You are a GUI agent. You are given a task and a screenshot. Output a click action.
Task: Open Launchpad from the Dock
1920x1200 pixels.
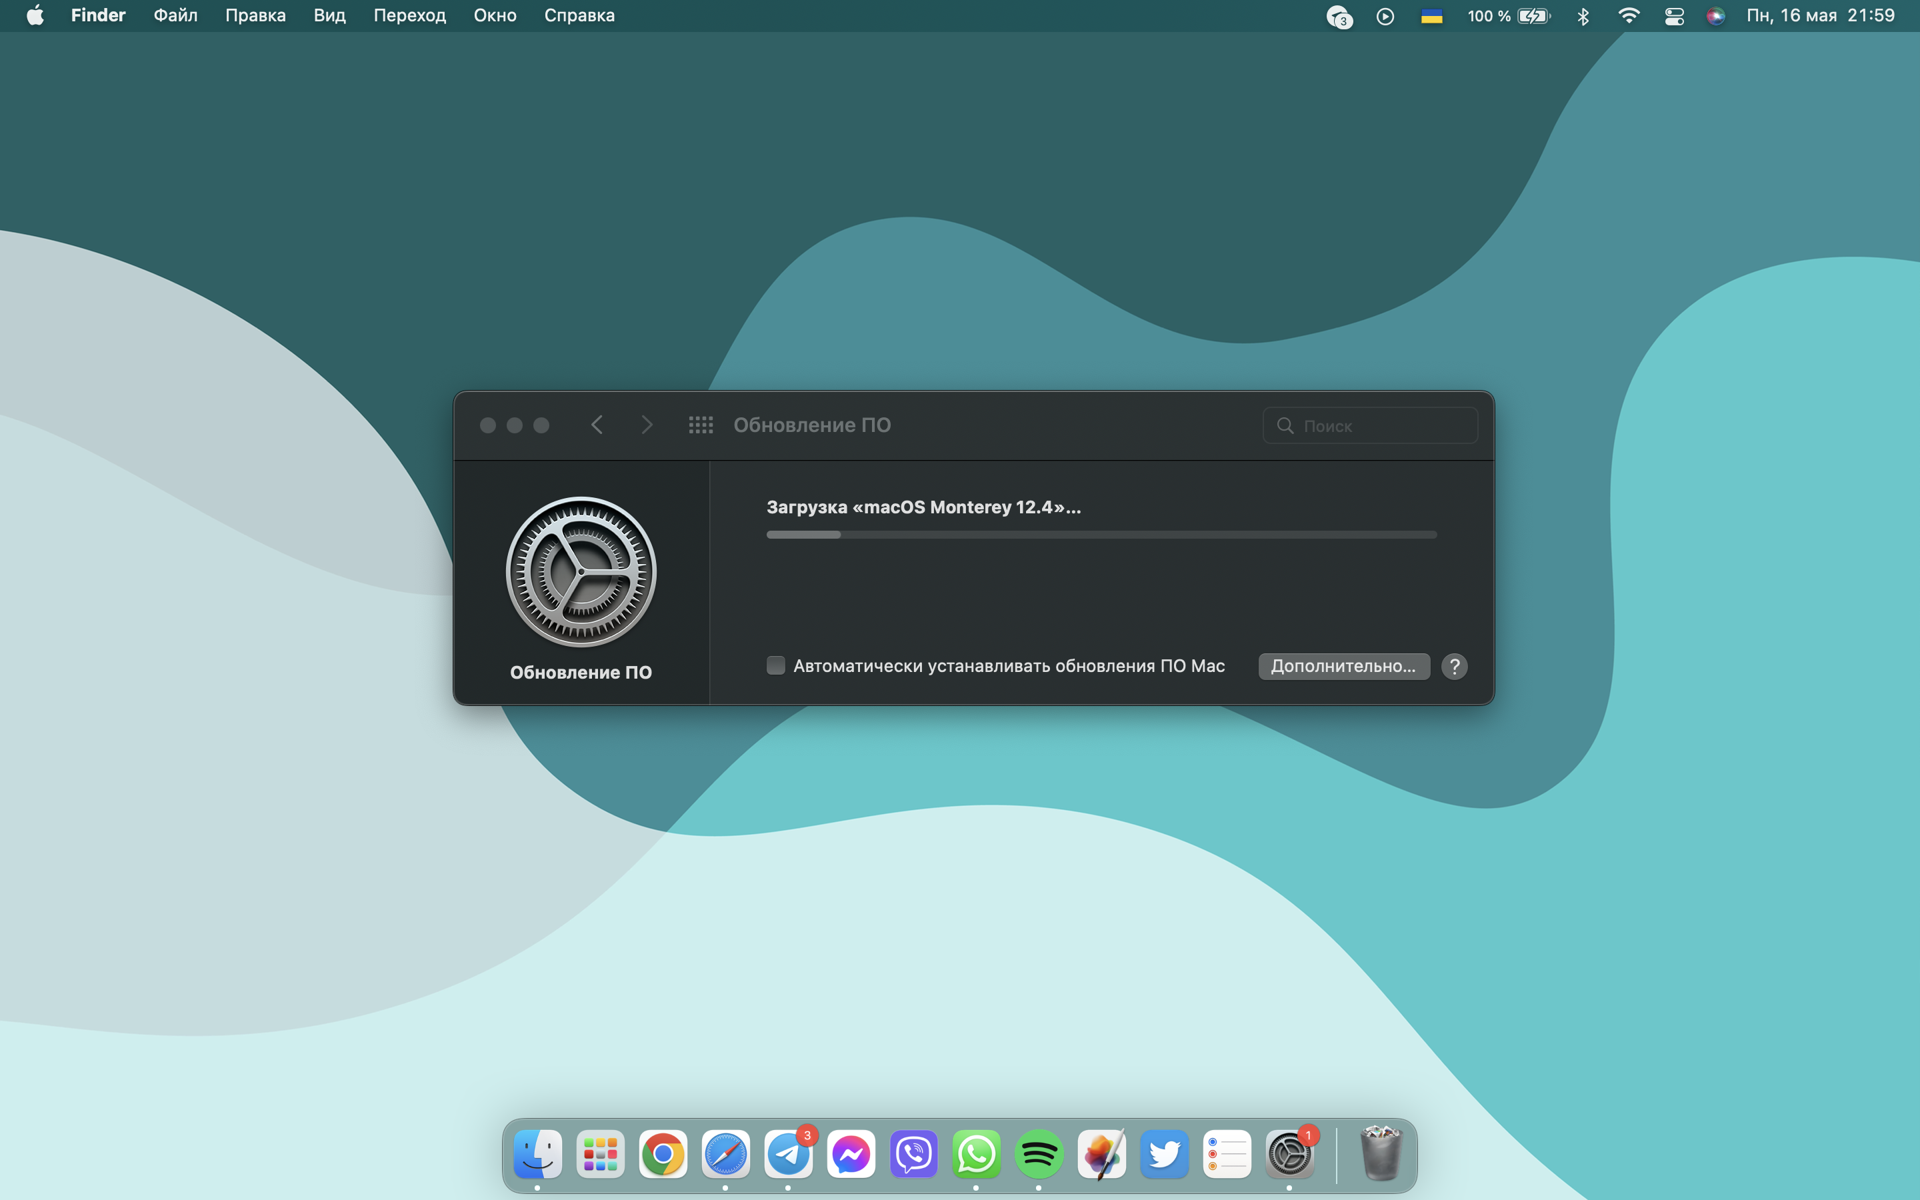tap(600, 1155)
